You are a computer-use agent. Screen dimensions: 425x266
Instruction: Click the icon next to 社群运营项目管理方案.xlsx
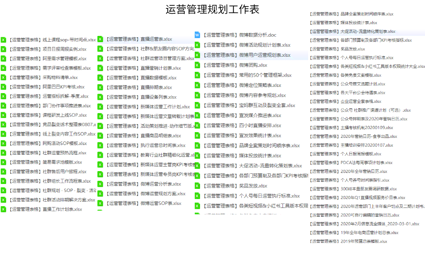(x=100, y=59)
